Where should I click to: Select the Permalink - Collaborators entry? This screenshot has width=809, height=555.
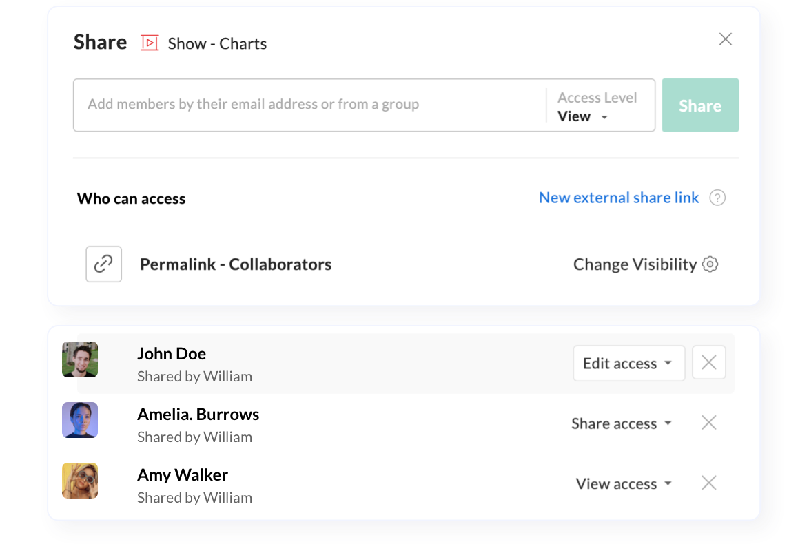235,264
